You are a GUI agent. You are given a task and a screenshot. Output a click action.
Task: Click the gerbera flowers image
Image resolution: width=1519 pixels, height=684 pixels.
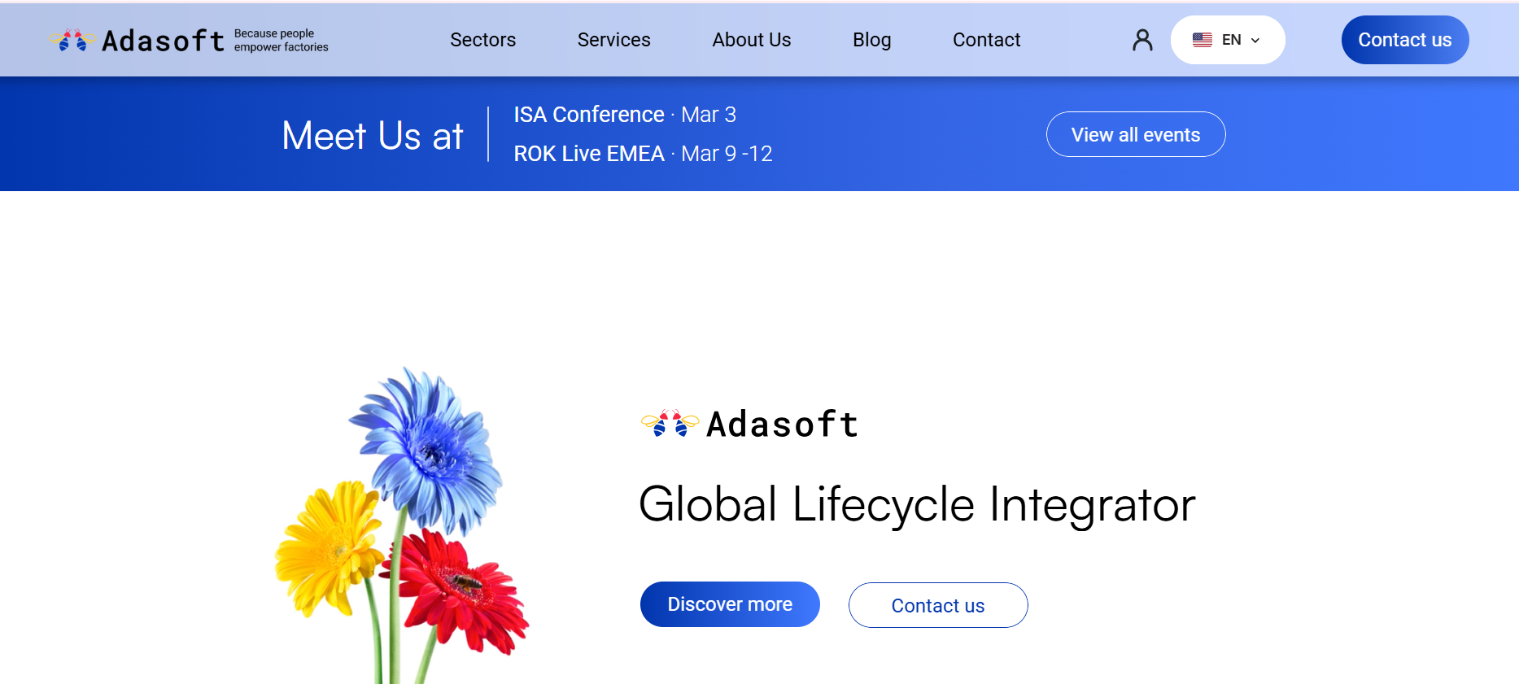click(401, 525)
